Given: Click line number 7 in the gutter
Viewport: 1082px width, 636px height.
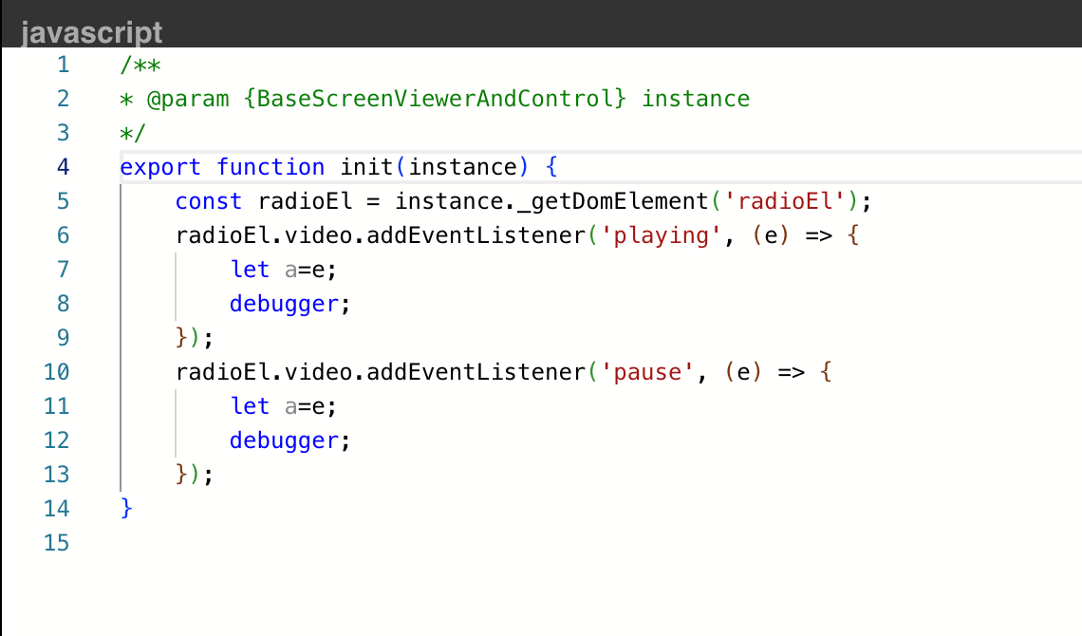Looking at the screenshot, I should point(64,269).
